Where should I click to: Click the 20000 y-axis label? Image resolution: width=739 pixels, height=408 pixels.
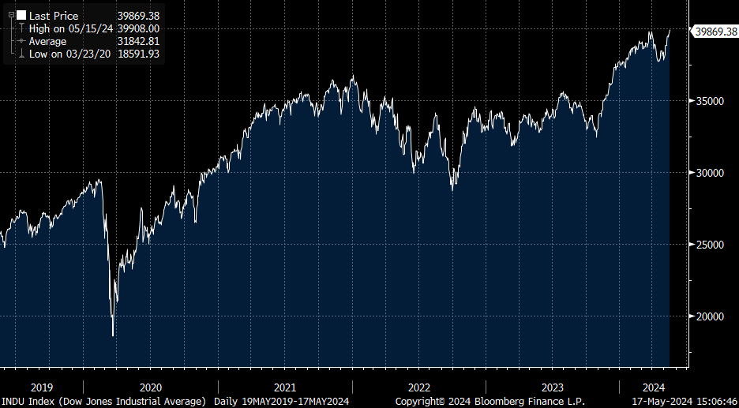pyautogui.click(x=709, y=316)
